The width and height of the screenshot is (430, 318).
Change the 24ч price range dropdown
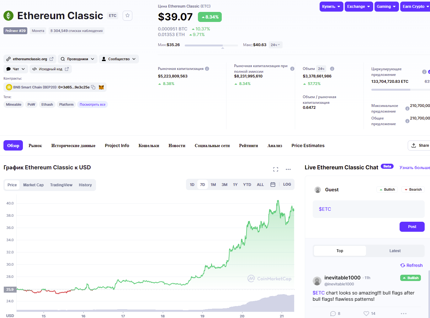point(275,45)
